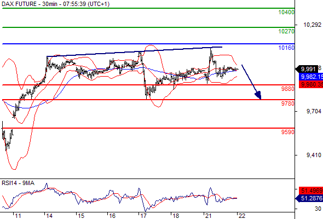Click the DAX FUTURE chart title

pos(56,4)
